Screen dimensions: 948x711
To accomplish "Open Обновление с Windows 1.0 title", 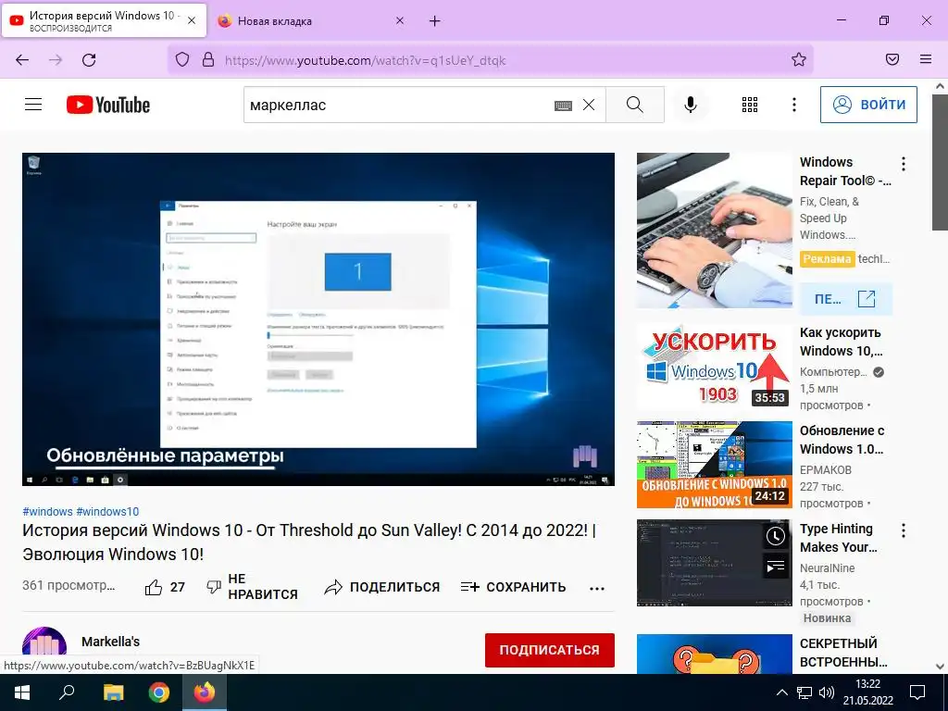I will coord(842,440).
